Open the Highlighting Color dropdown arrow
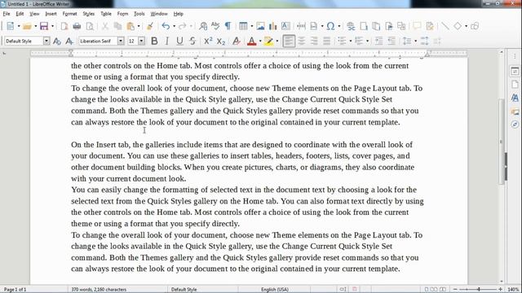Image resolution: width=522 pixels, height=293 pixels. pyautogui.click(x=277, y=42)
